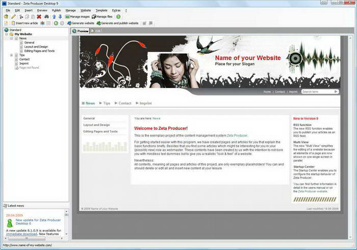This screenshot has width=357, height=250.
Task: Click the new page icon on second toolbar row
Action: click(x=6, y=23)
